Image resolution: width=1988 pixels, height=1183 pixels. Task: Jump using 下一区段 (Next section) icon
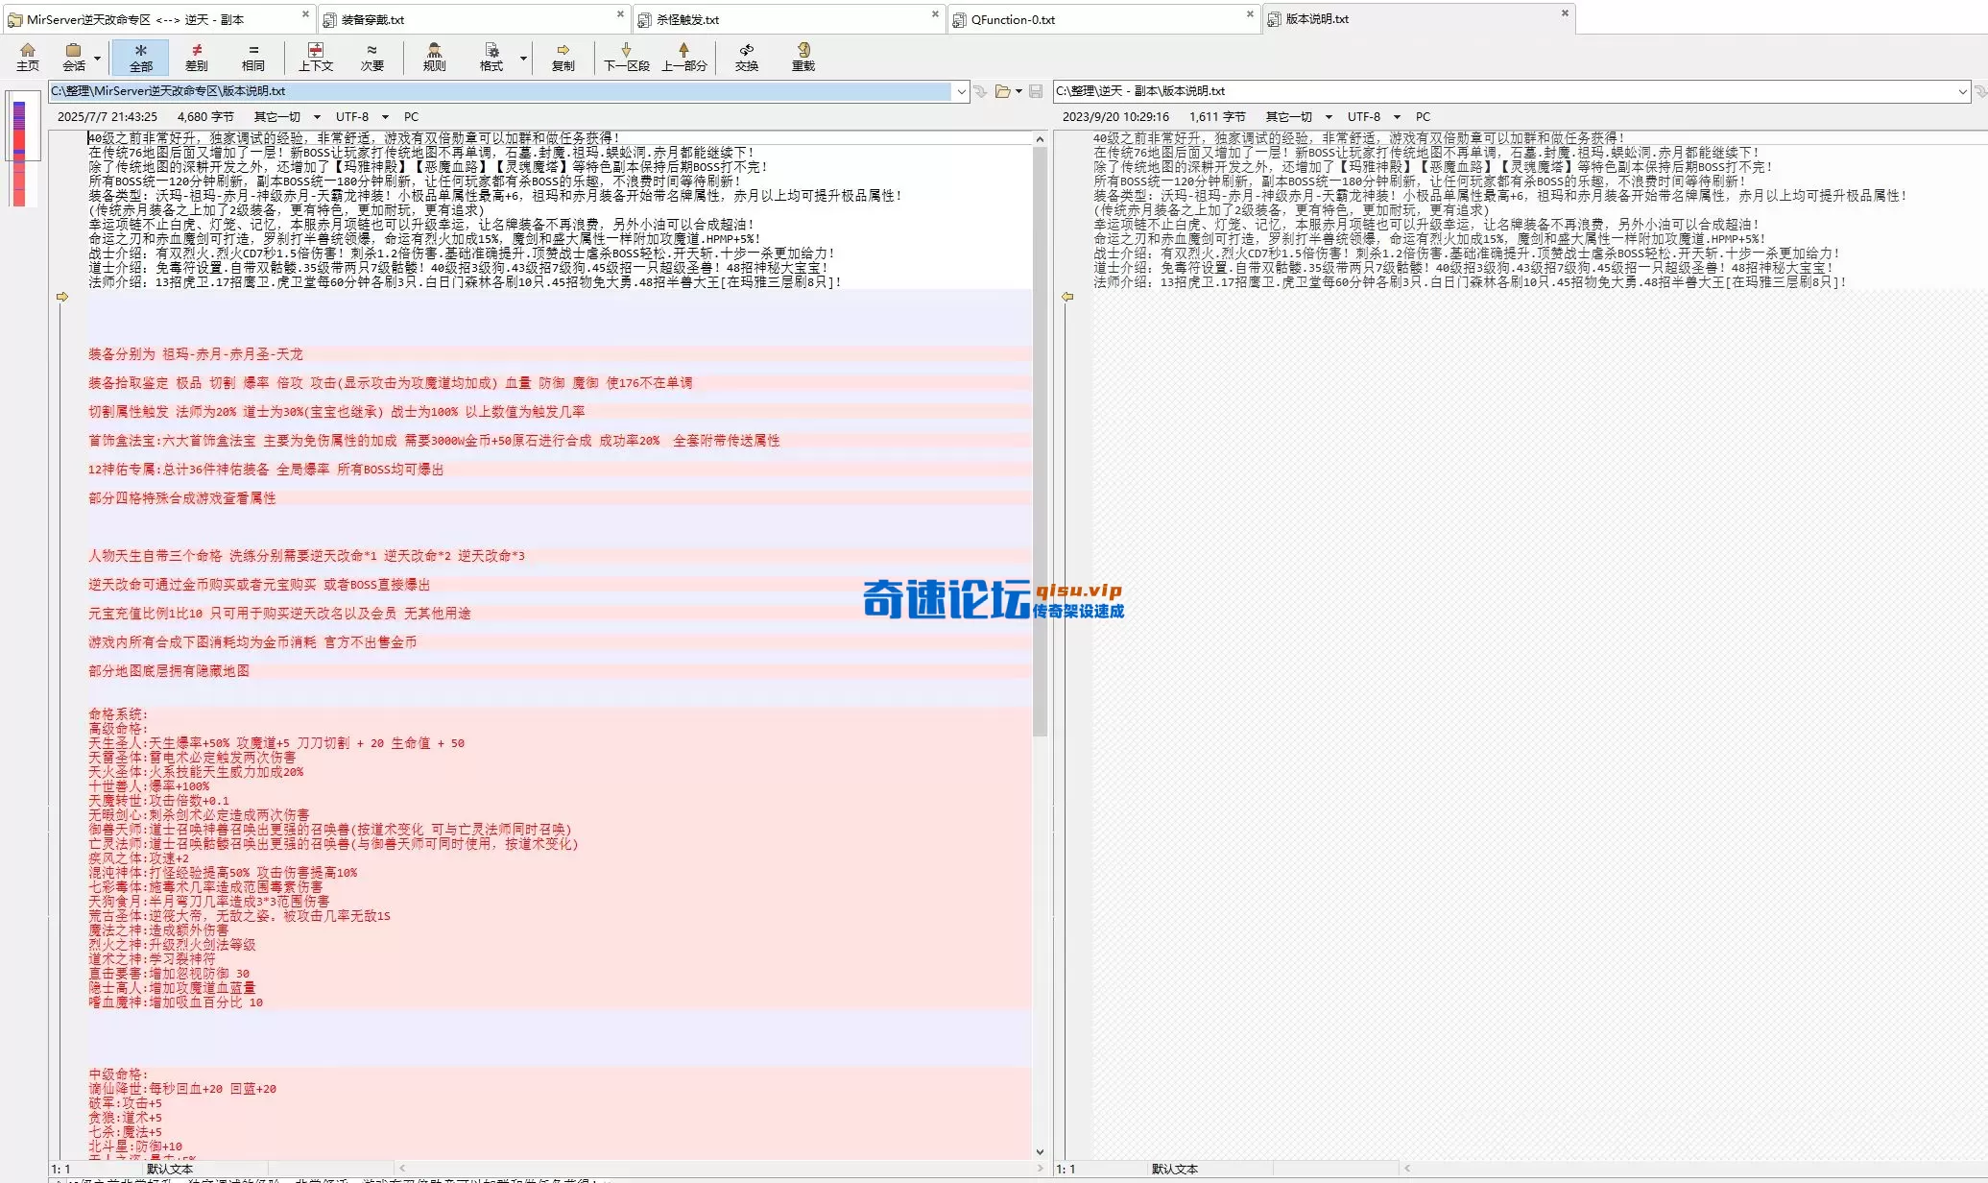pyautogui.click(x=625, y=57)
